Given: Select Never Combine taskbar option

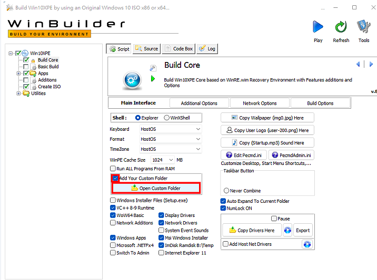Looking at the screenshot, I should [226, 191].
